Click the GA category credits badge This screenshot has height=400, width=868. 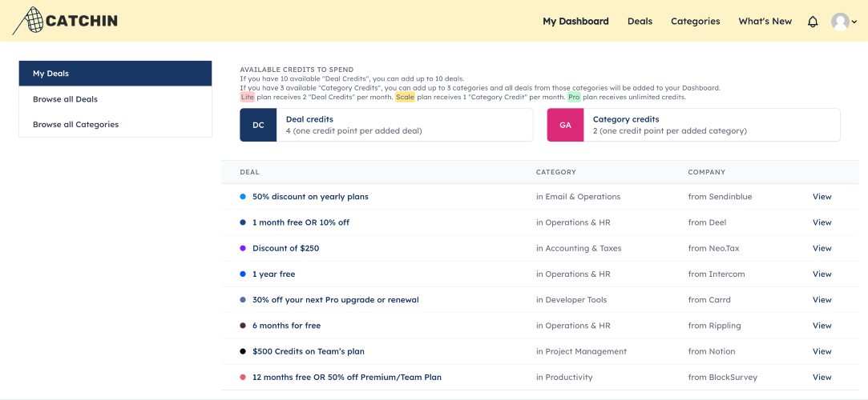pyautogui.click(x=565, y=125)
